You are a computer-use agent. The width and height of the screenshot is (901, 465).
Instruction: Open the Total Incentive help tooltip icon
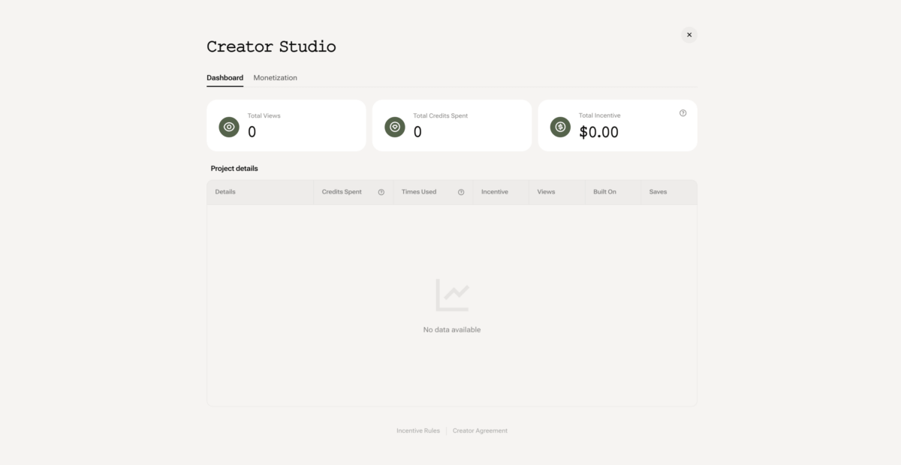683,113
